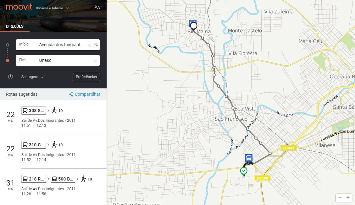The image size is (355, 205).
Task: Select the route departing 11:52 - 12:14
Action: point(53,151)
